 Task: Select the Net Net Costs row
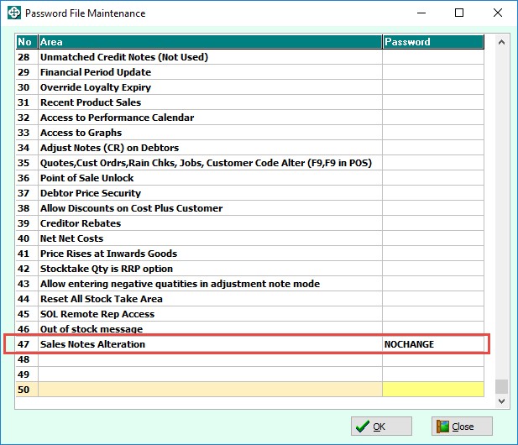click(249, 238)
